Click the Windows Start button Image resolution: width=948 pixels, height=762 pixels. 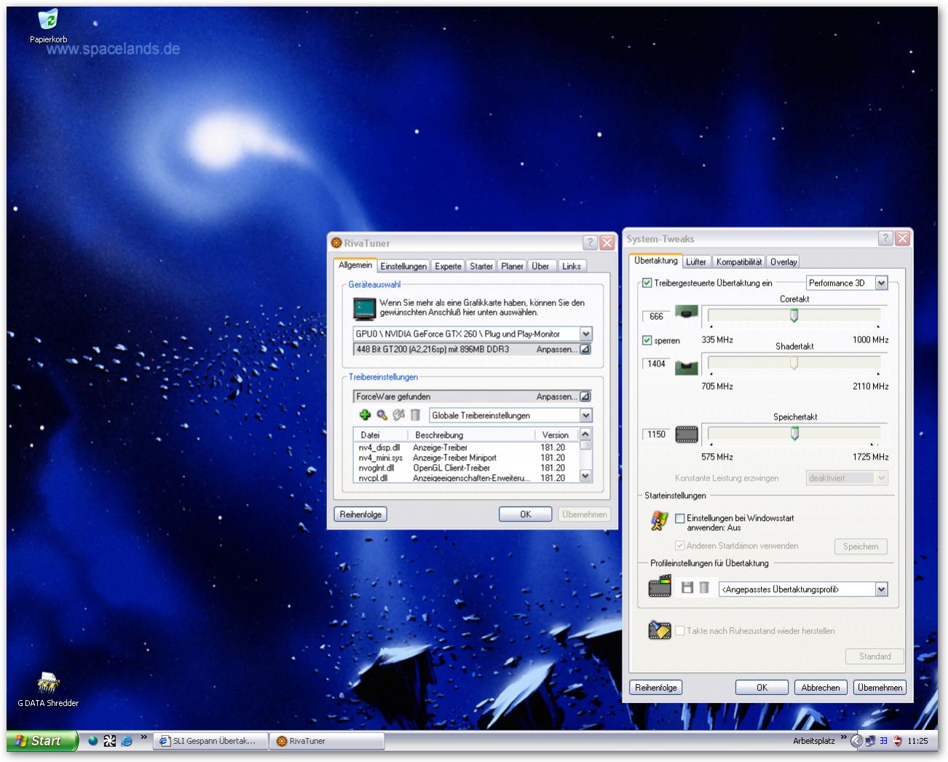point(42,741)
